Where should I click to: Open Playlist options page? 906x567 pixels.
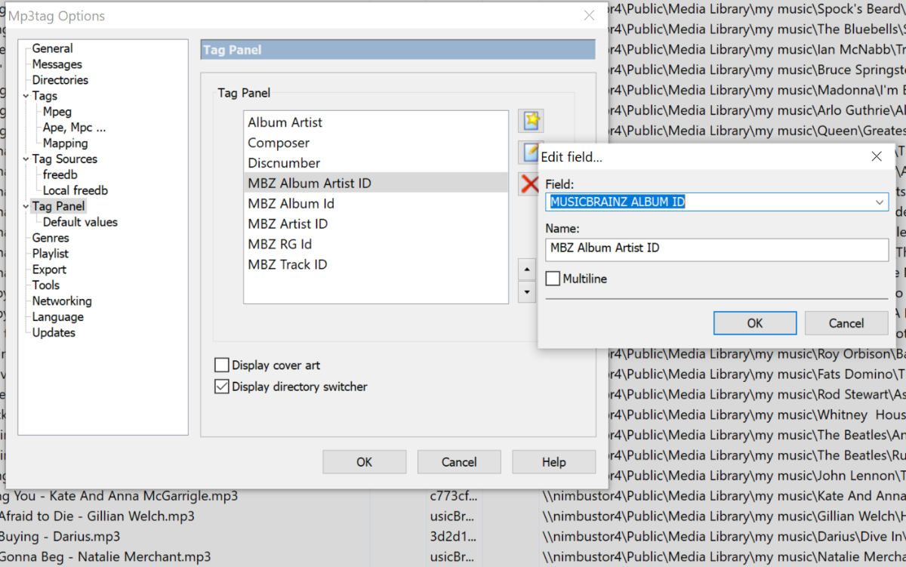[x=50, y=254]
